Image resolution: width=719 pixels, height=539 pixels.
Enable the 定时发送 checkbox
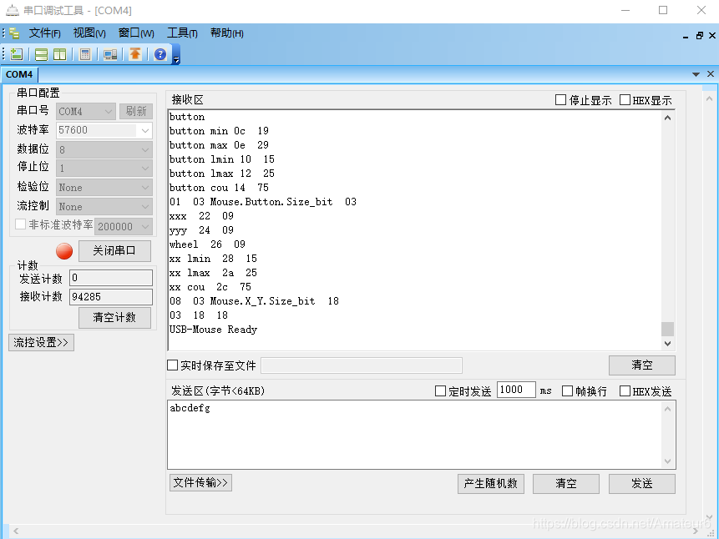pyautogui.click(x=440, y=391)
